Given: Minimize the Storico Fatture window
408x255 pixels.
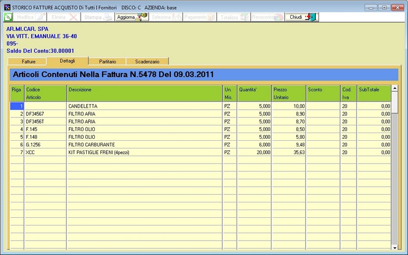Looking at the screenshot, I should (371, 8).
